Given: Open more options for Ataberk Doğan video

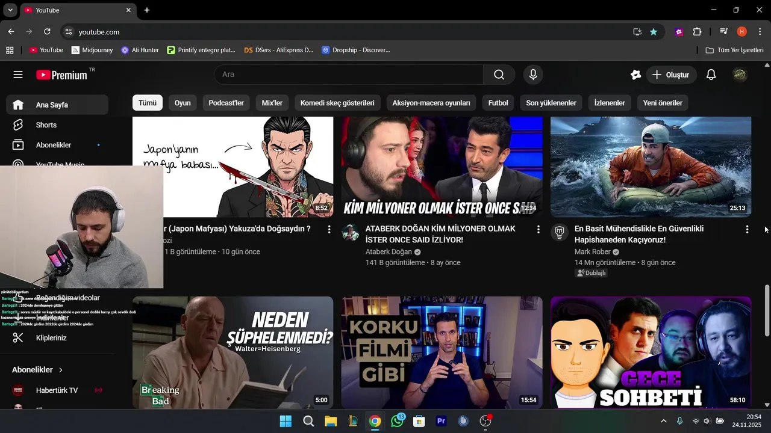Looking at the screenshot, I should point(538,229).
